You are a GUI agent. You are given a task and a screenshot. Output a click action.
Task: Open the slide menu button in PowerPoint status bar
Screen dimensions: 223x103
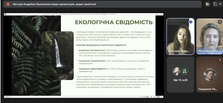[144, 97]
